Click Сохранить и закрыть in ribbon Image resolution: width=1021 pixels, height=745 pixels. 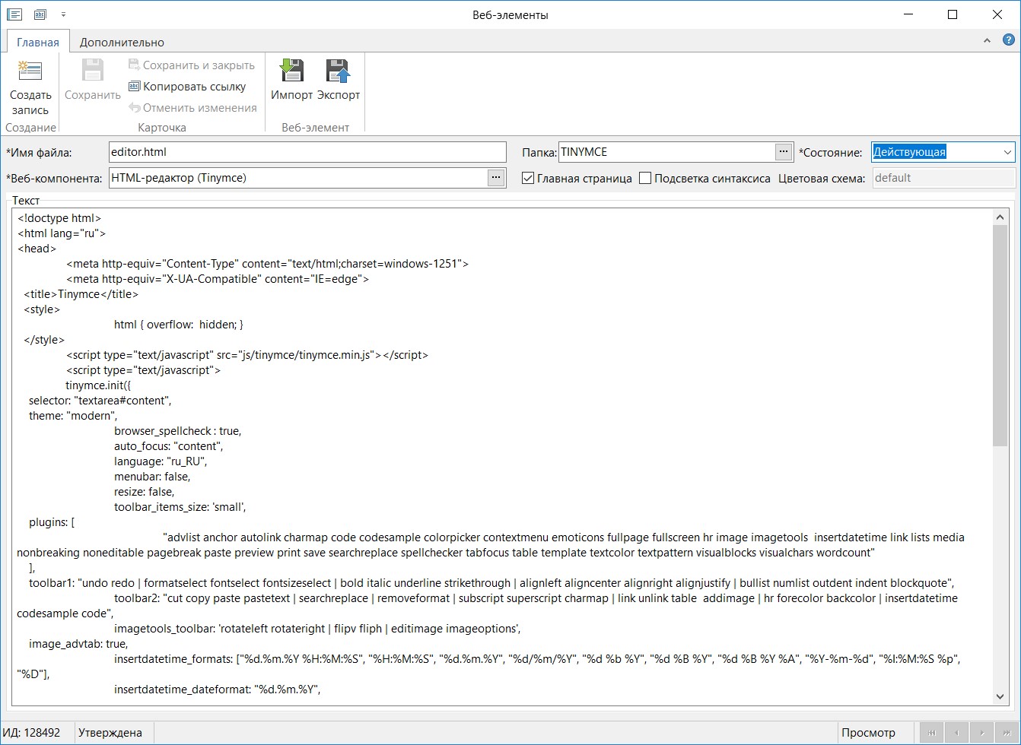point(192,65)
